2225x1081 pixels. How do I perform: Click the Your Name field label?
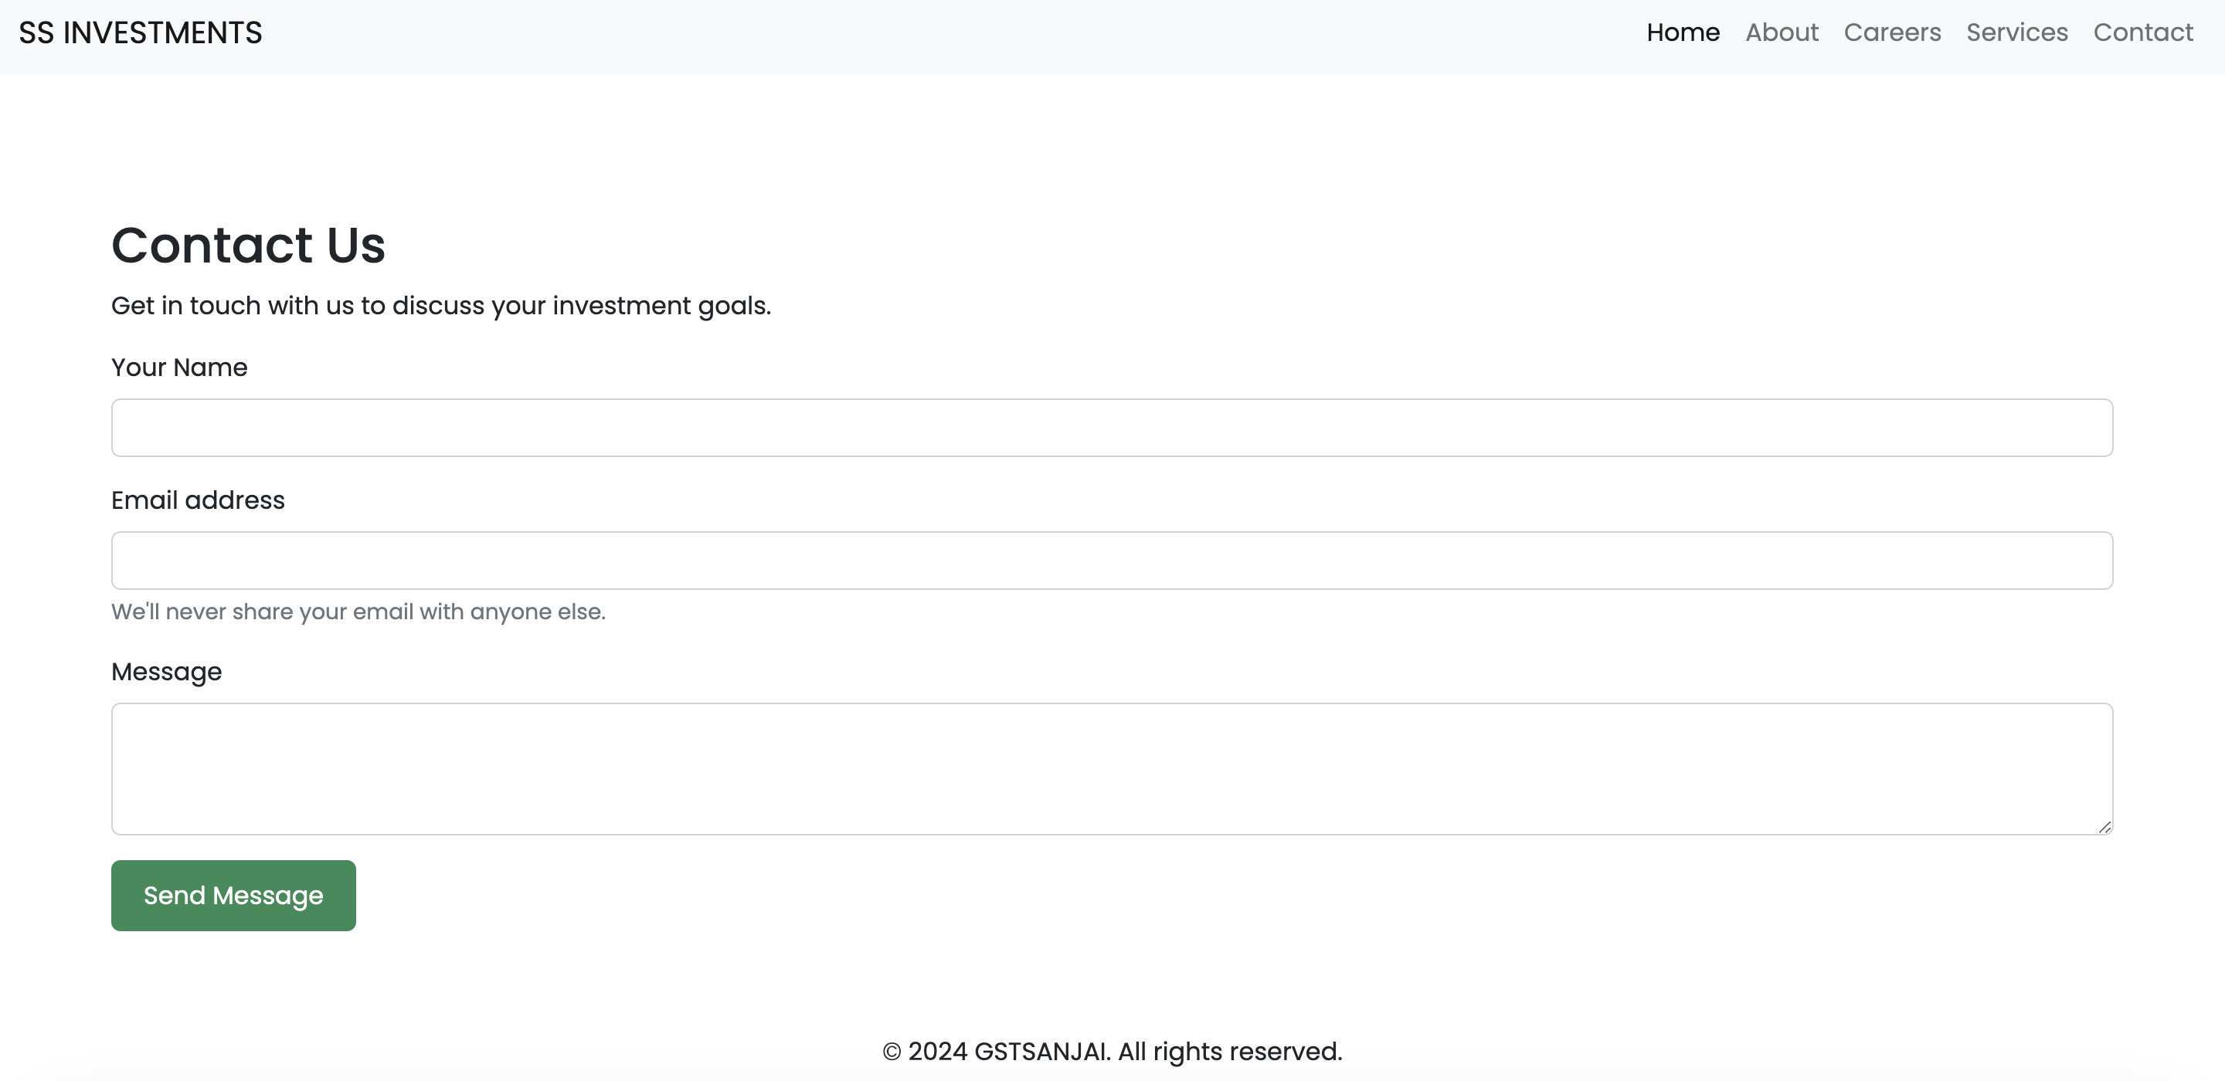coord(178,367)
